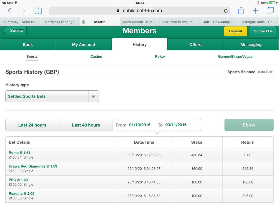279x209 pixels.
Task: Open the Messaging tab
Action: pos(251,44)
